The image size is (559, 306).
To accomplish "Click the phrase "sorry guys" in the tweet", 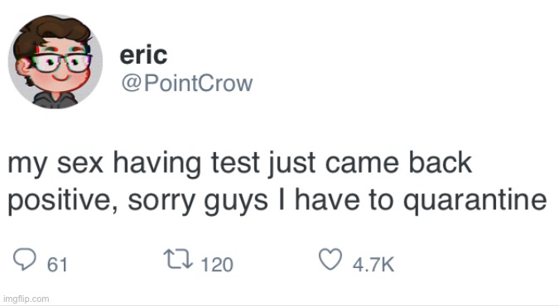I will coord(197,201).
